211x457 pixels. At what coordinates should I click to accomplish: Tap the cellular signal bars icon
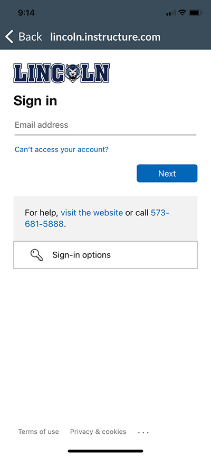click(x=171, y=13)
